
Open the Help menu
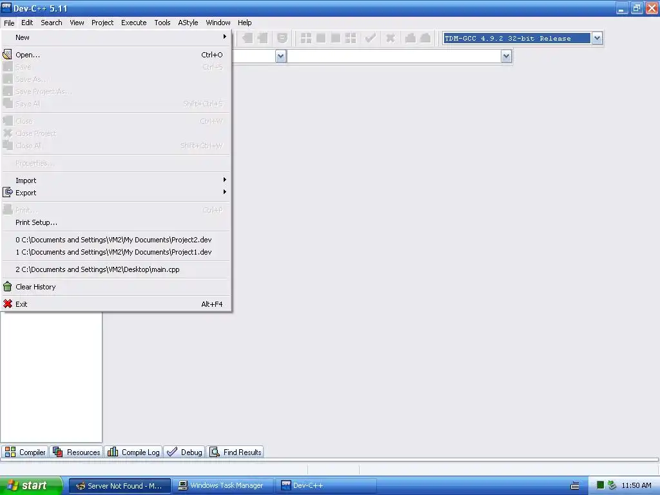click(x=244, y=23)
